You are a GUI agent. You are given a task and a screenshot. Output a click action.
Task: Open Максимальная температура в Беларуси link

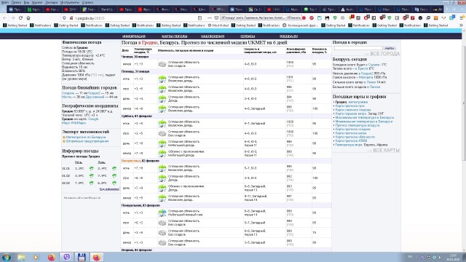tap(365, 117)
